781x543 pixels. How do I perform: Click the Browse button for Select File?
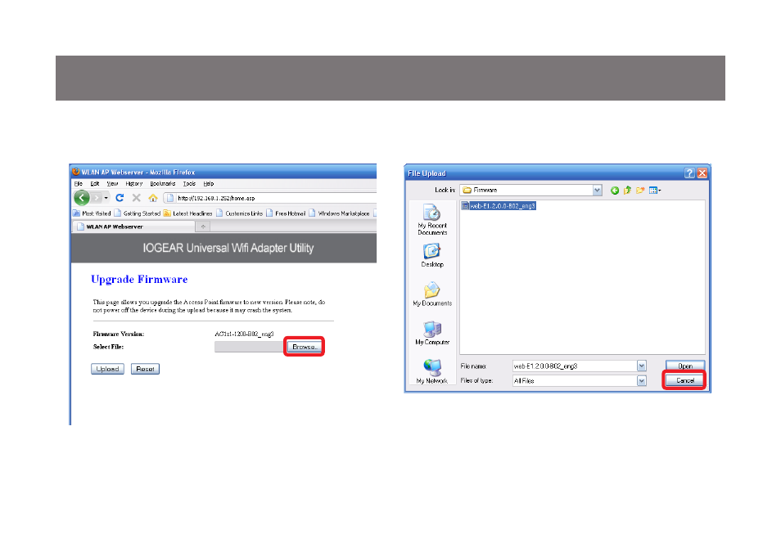click(x=305, y=347)
